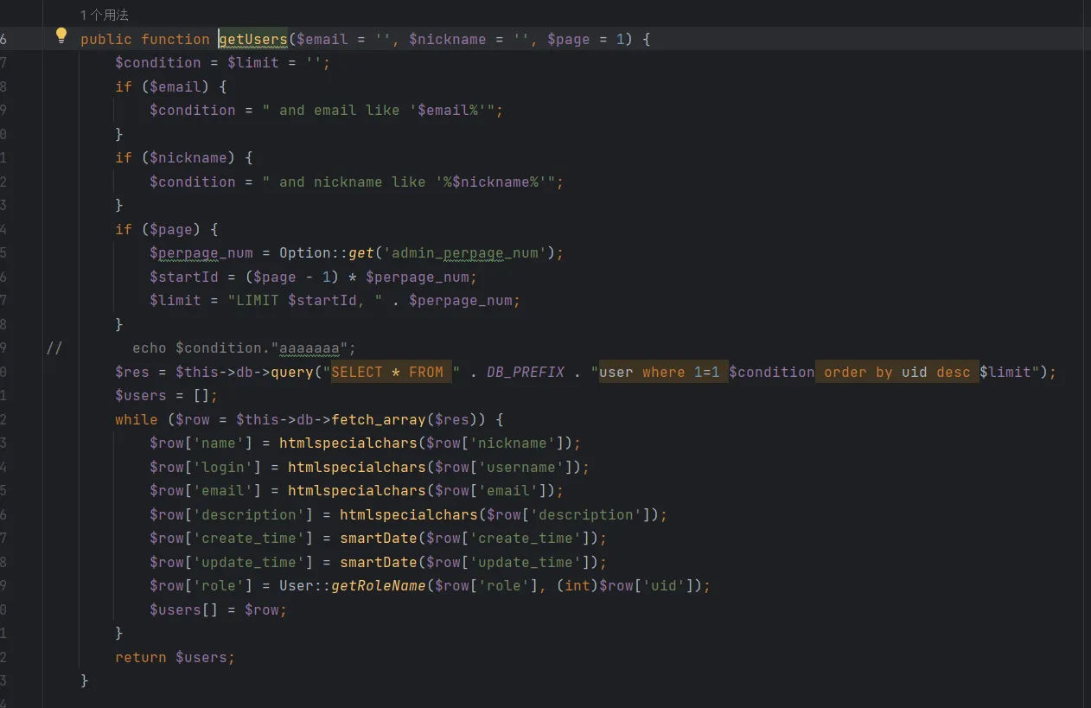Click the "LIMIT $startId" string literal
The image size is (1091, 708).
(300, 300)
